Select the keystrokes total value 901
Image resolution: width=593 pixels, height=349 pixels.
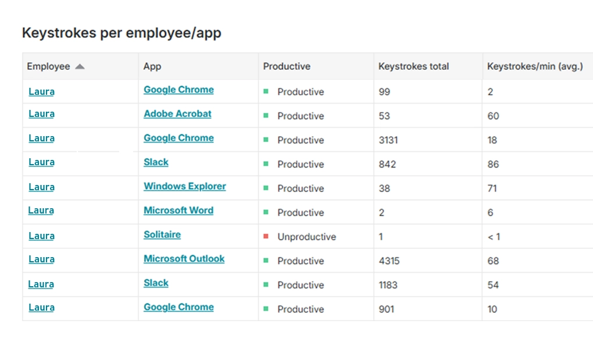click(x=387, y=309)
